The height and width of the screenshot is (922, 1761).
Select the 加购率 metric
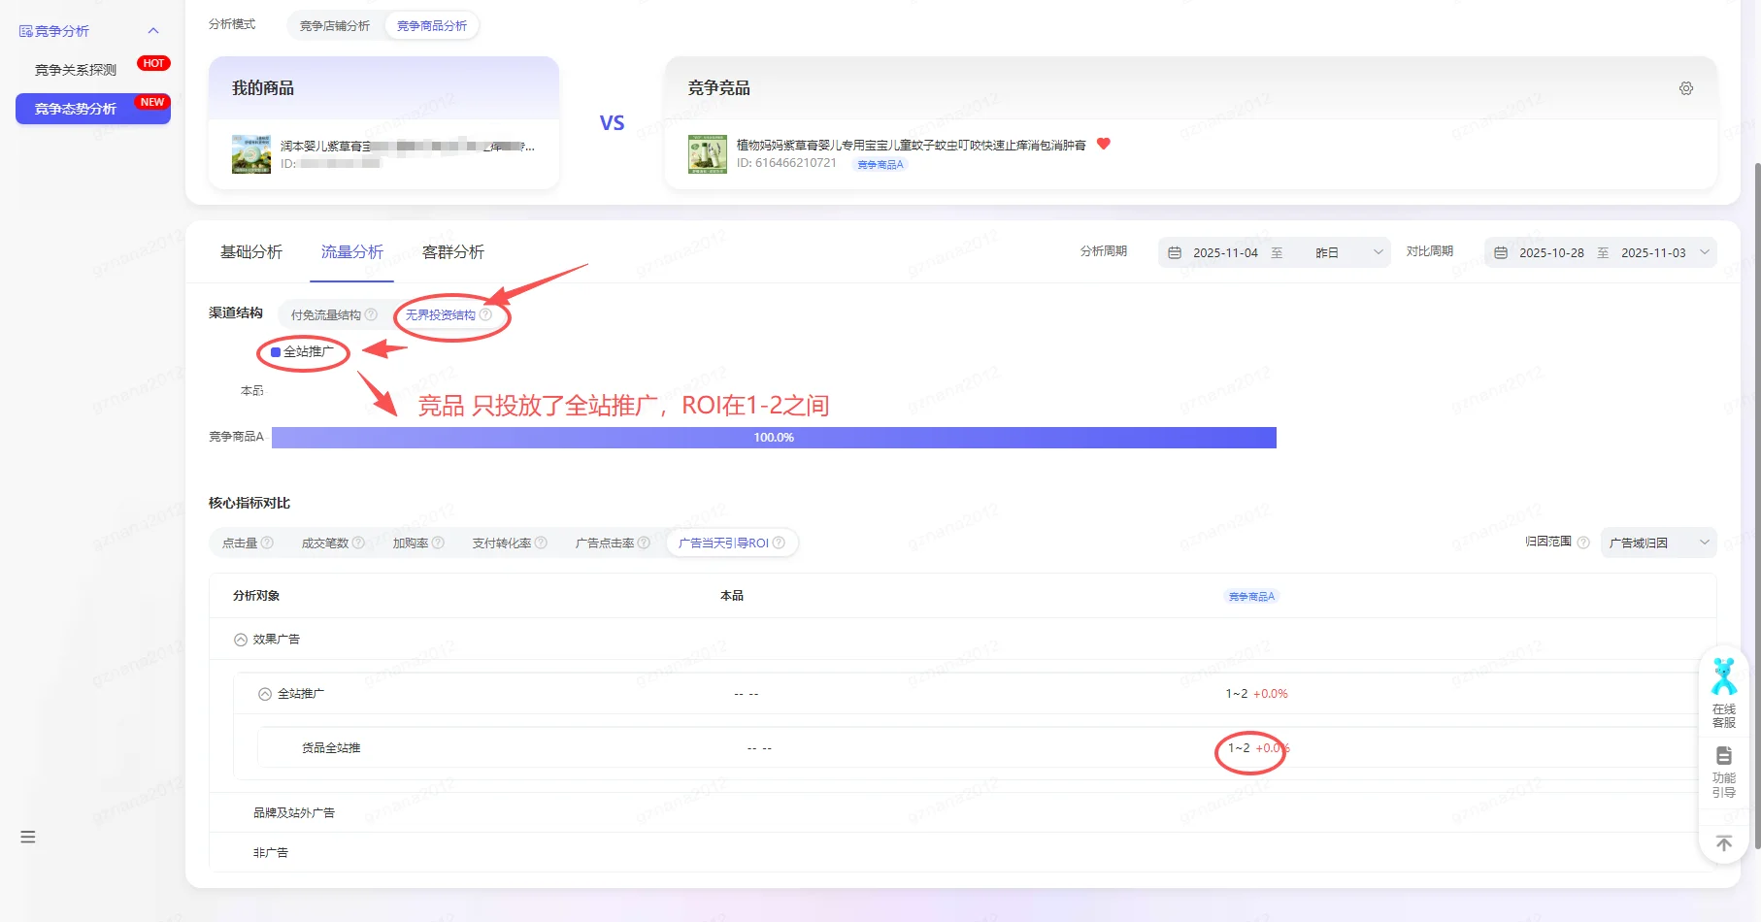[x=411, y=543]
